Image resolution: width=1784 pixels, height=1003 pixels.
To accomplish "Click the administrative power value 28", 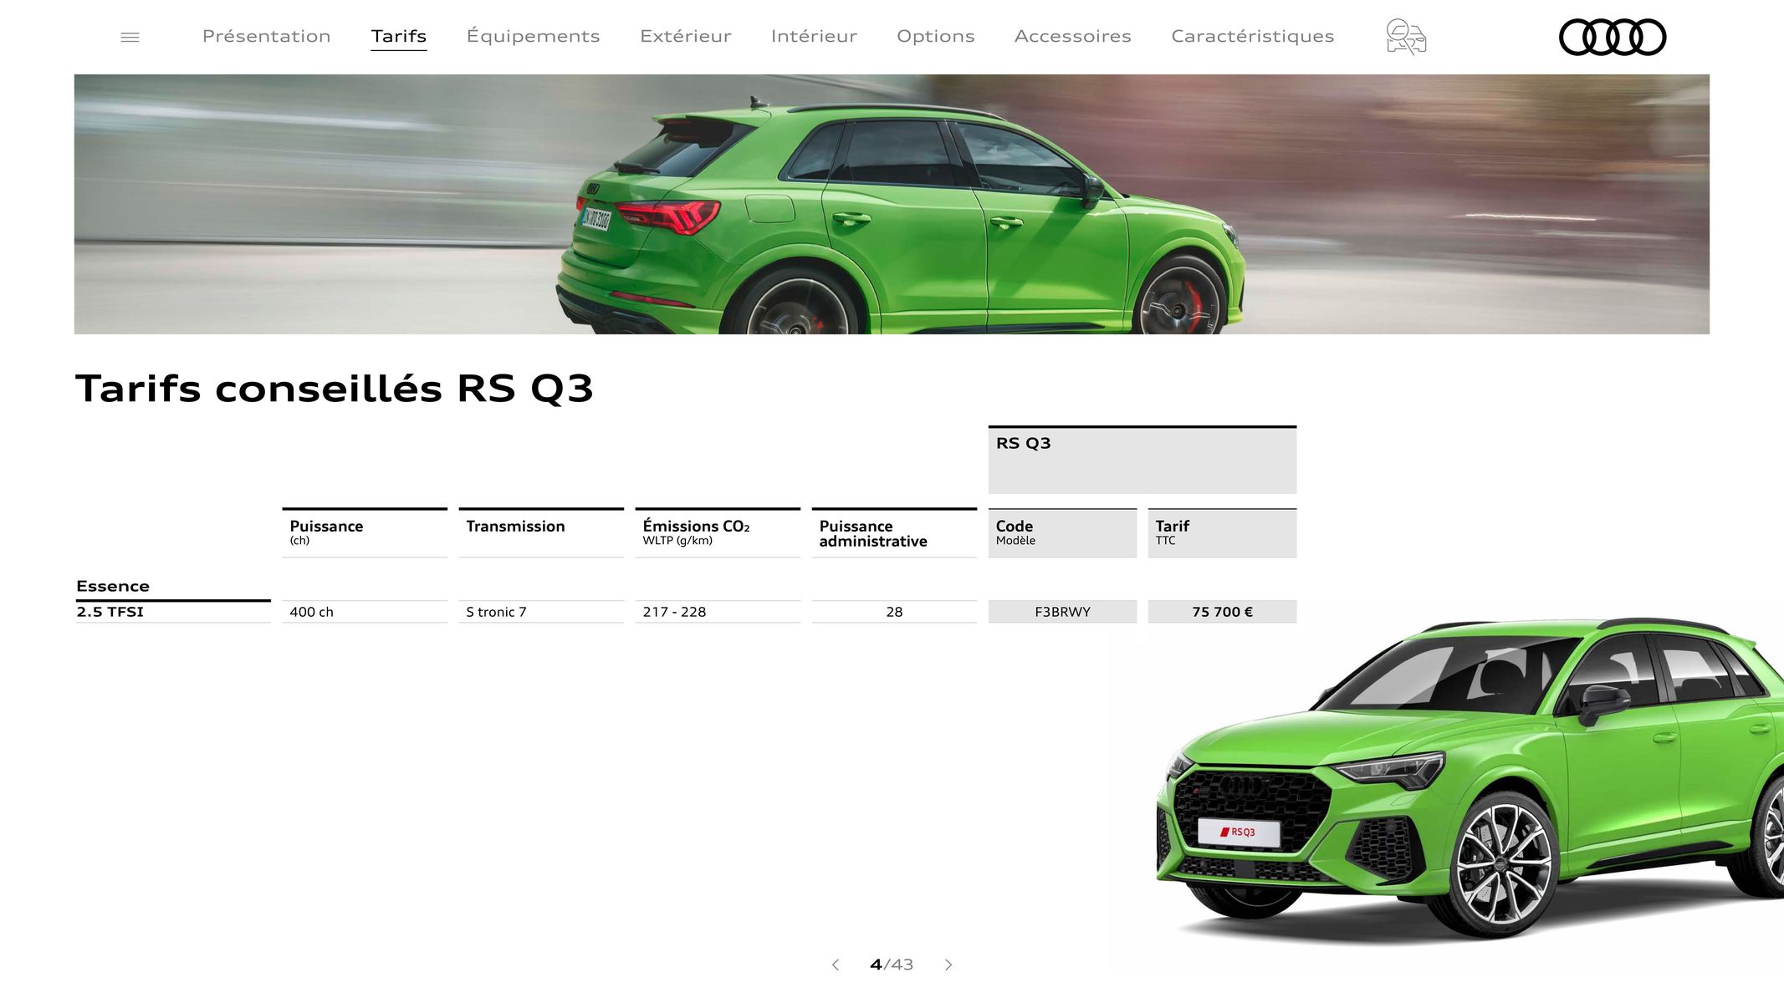I will 894,612.
